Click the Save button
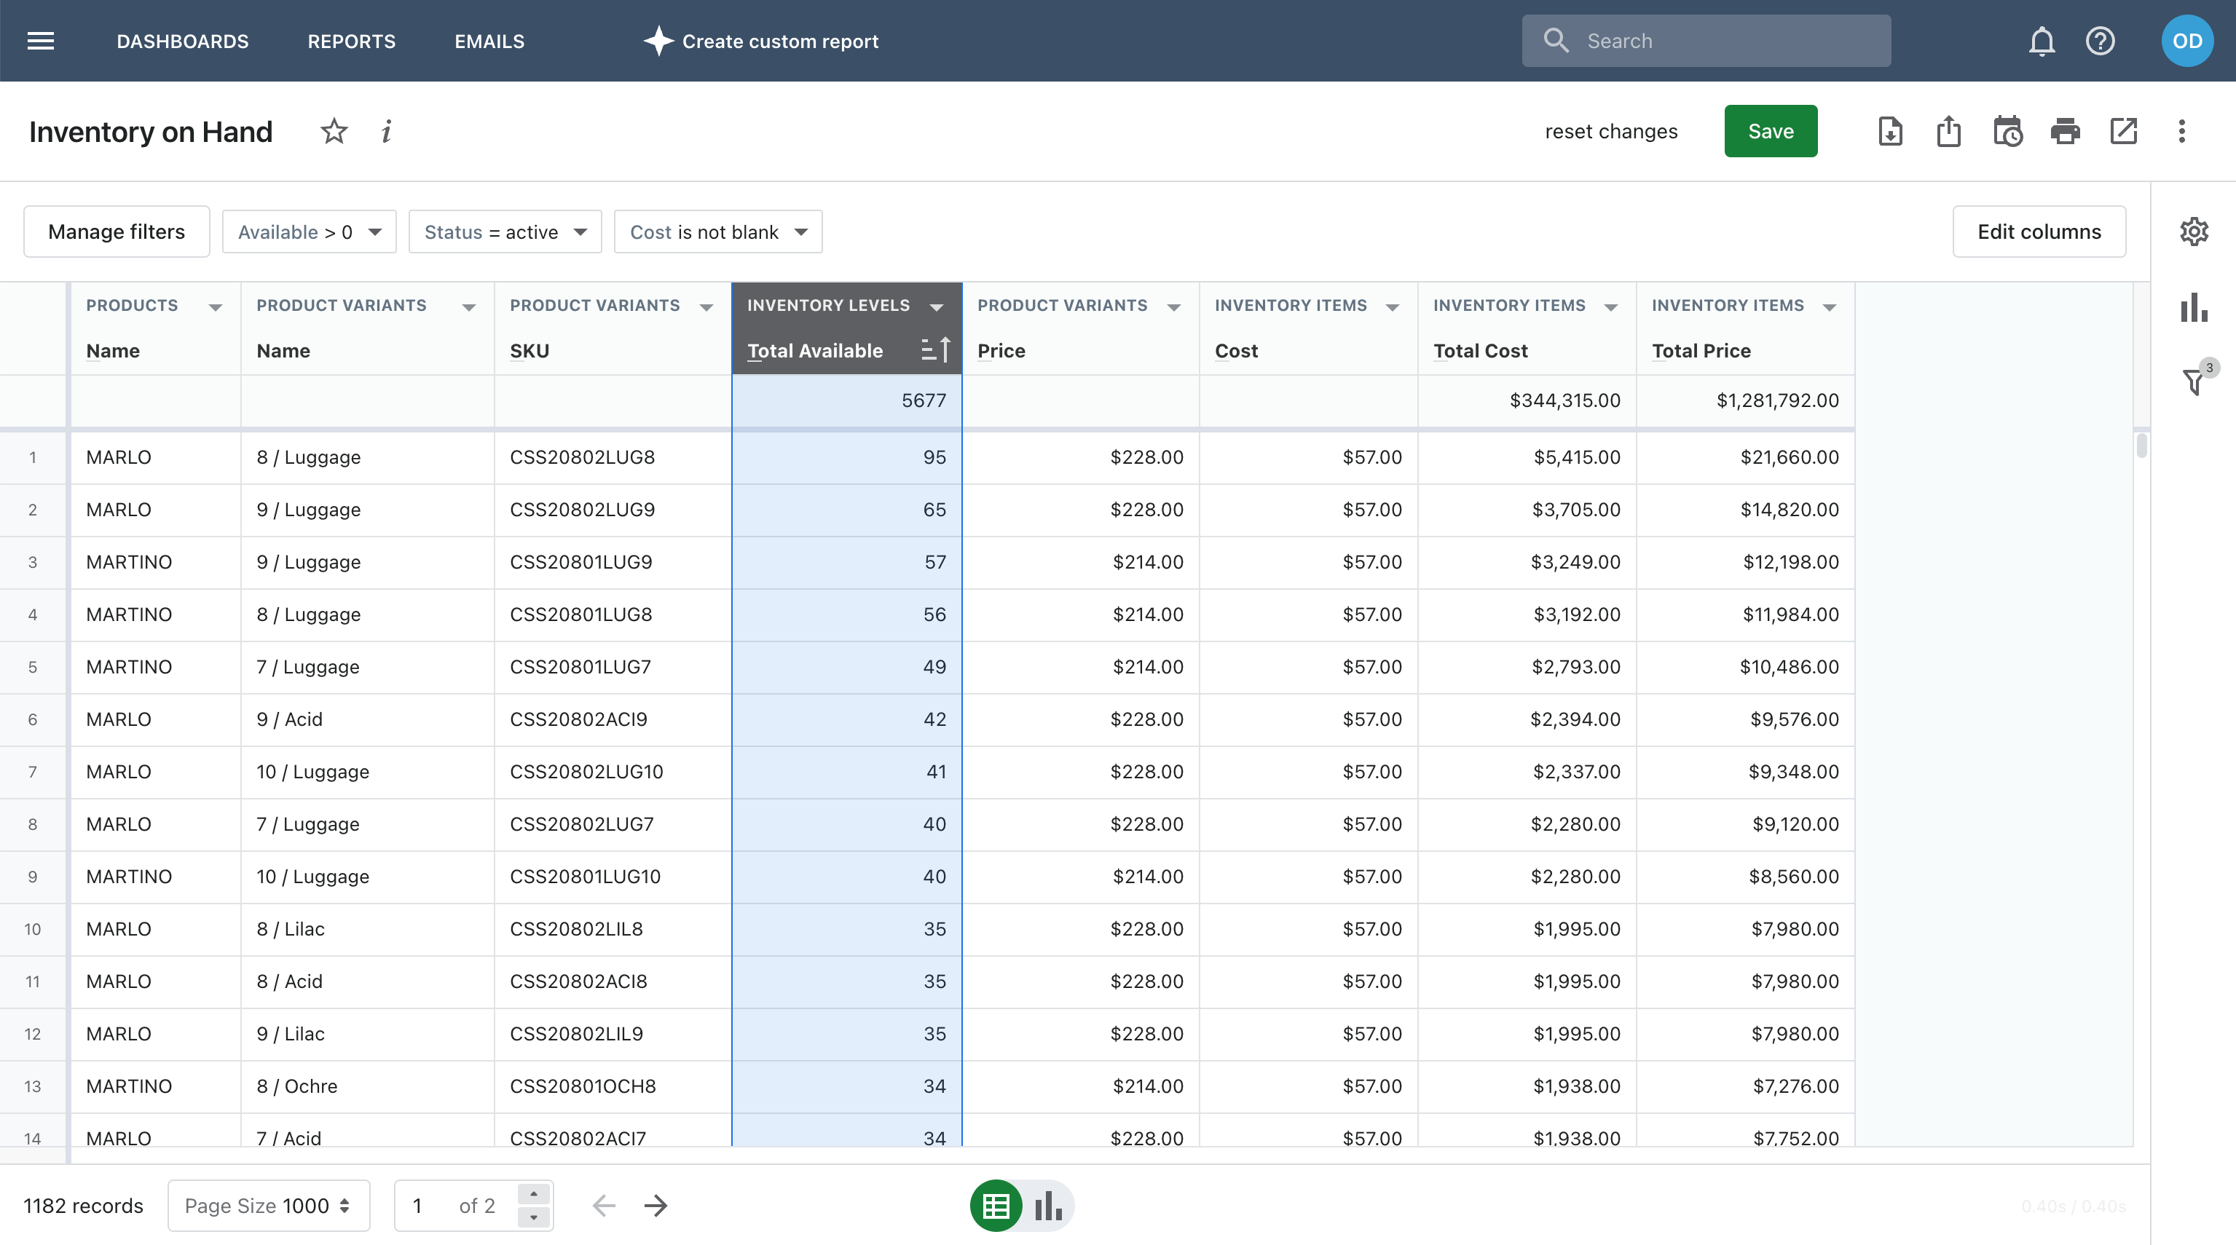2236x1245 pixels. 1770,130
